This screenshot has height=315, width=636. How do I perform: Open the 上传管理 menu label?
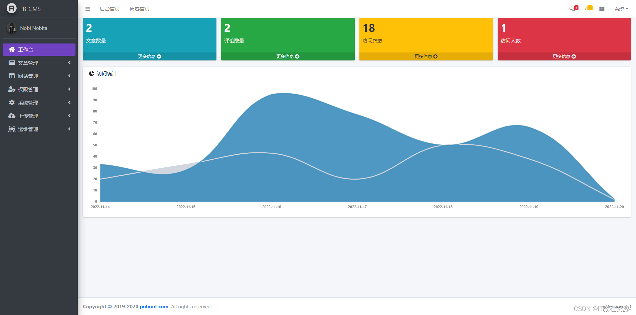coord(28,116)
